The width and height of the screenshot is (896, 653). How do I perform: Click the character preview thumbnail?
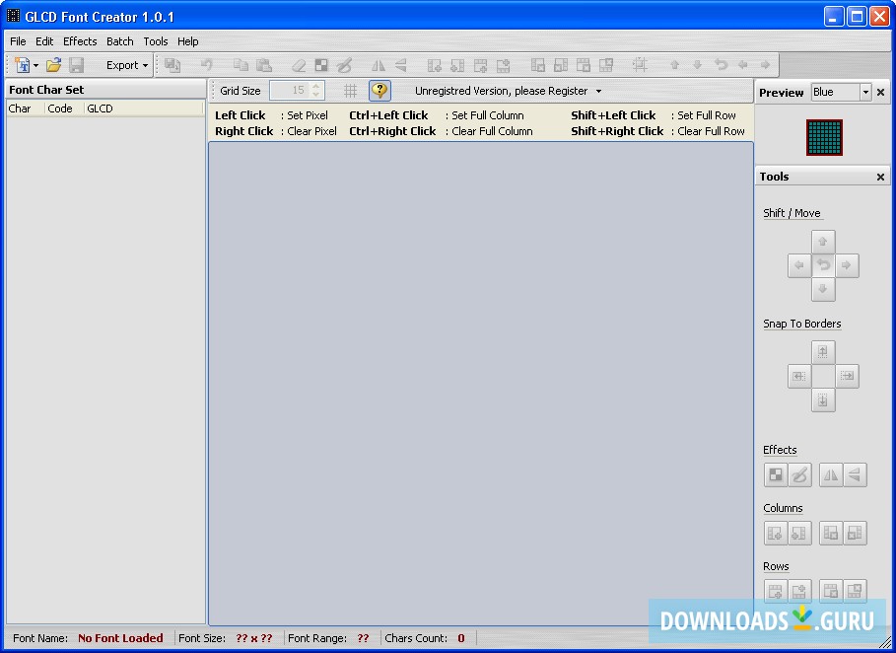tap(824, 137)
